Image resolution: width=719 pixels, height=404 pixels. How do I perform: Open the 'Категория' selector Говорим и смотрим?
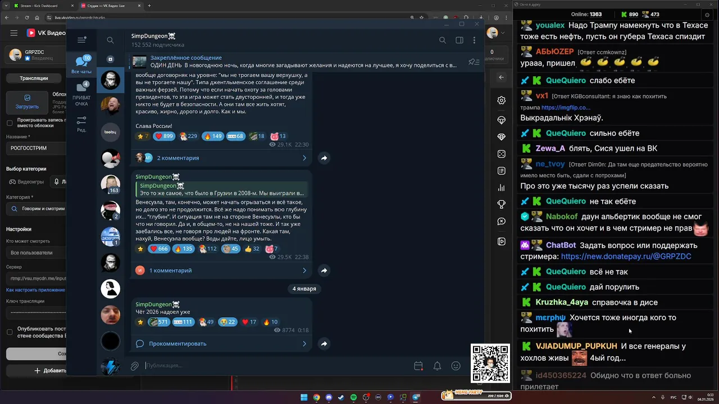click(x=36, y=208)
